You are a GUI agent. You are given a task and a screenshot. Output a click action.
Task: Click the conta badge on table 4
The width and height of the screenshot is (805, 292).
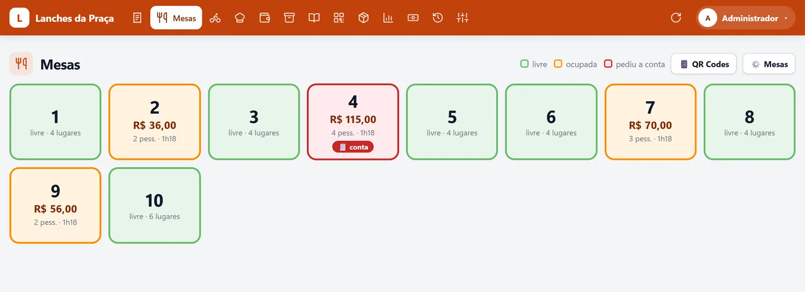tap(353, 147)
